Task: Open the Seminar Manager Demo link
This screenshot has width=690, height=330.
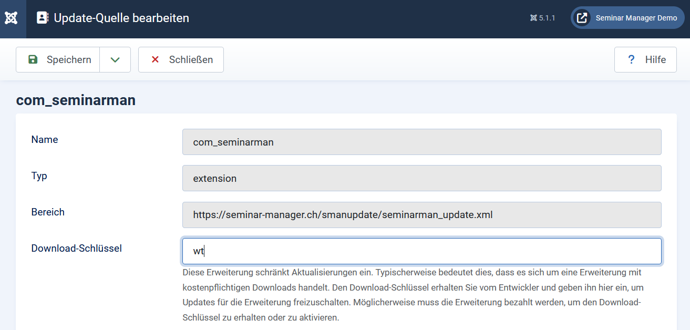Action: tap(636, 17)
